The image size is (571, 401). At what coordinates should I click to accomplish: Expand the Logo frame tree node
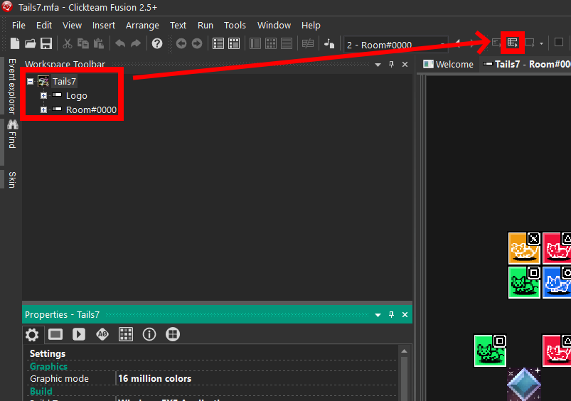(43, 96)
